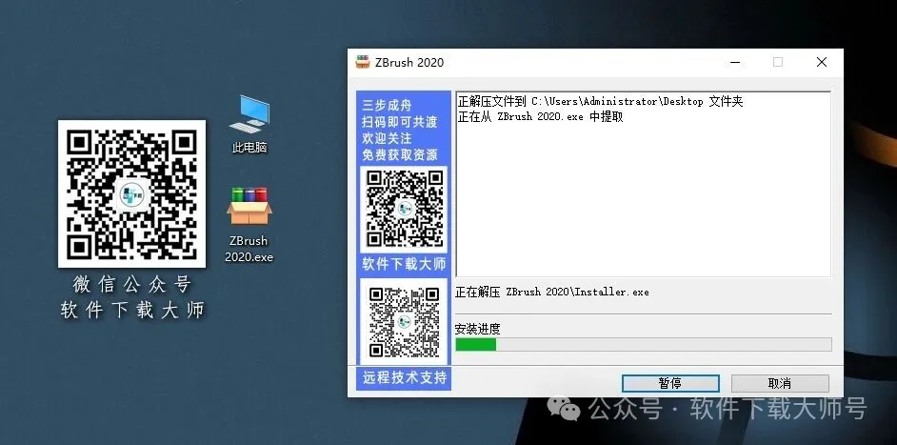Click the lower QR code above 远程技术支持

point(404,321)
